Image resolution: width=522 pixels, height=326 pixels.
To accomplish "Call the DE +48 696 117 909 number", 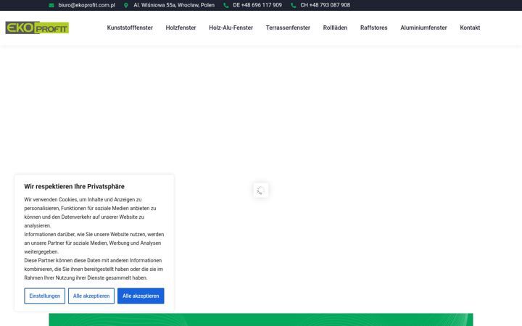I will pyautogui.click(x=257, y=5).
